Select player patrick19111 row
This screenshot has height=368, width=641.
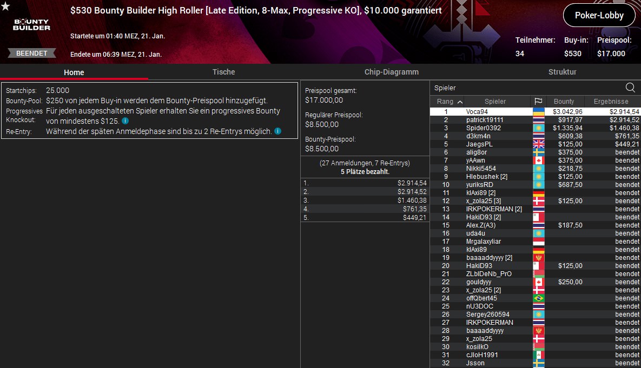click(485, 120)
